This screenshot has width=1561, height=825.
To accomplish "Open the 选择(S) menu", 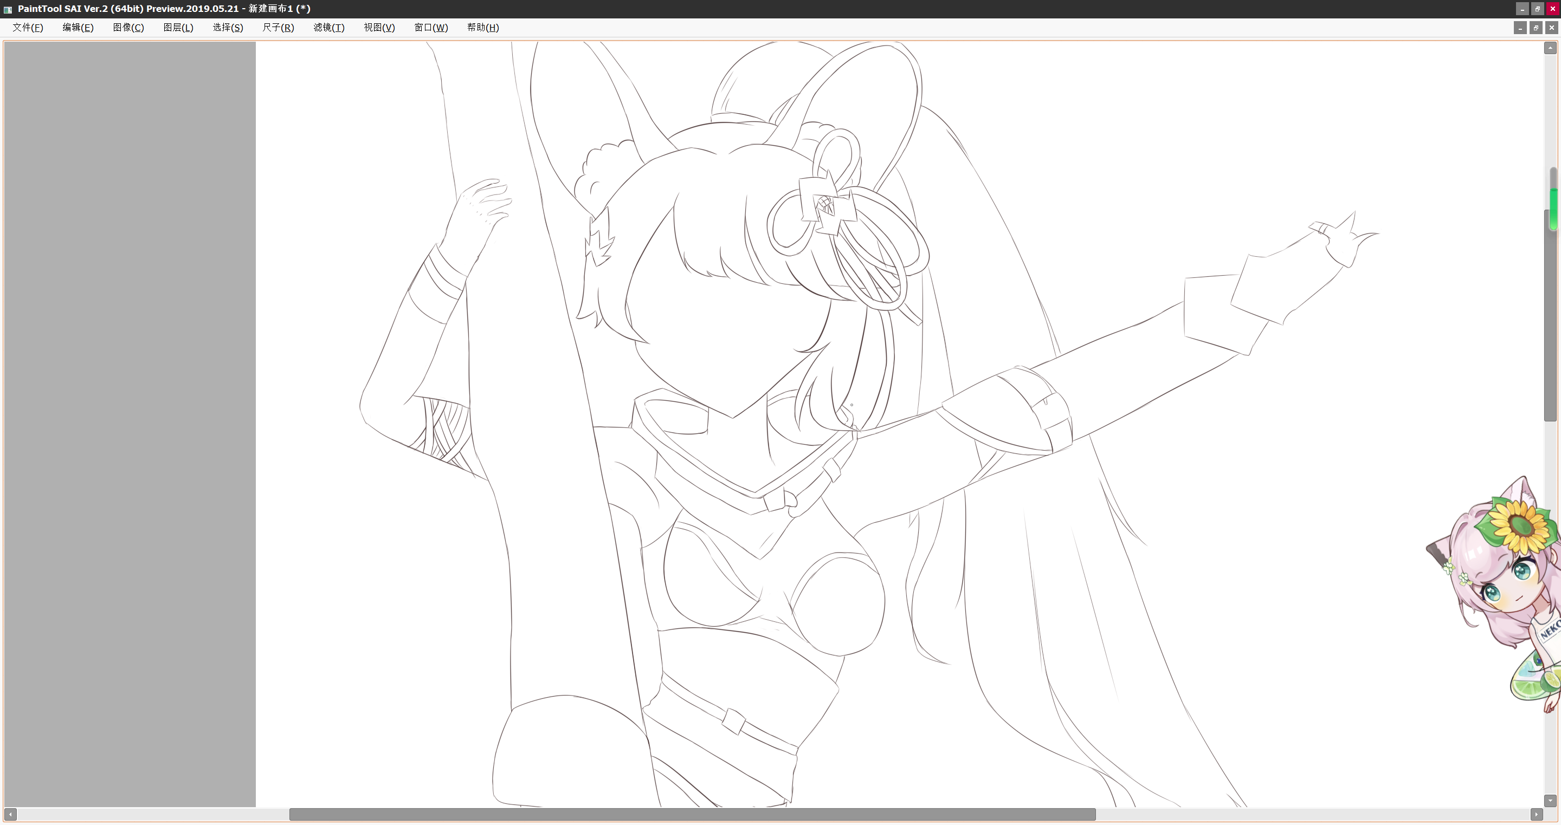I will 228,27.
